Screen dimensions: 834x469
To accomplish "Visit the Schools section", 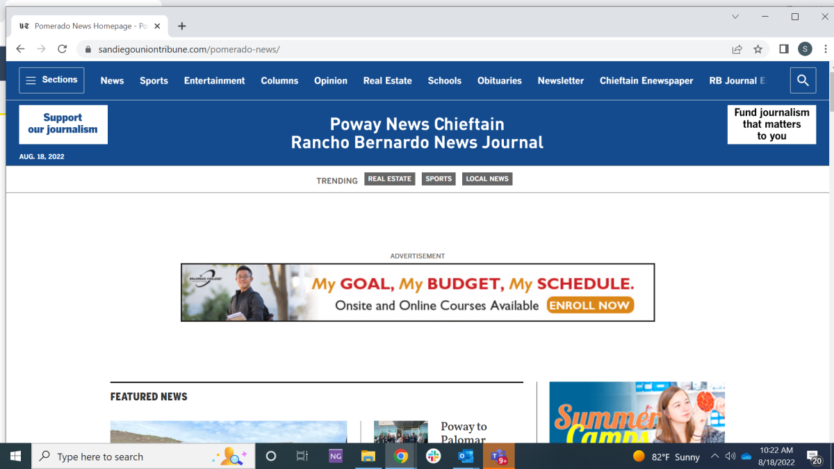I will (445, 81).
